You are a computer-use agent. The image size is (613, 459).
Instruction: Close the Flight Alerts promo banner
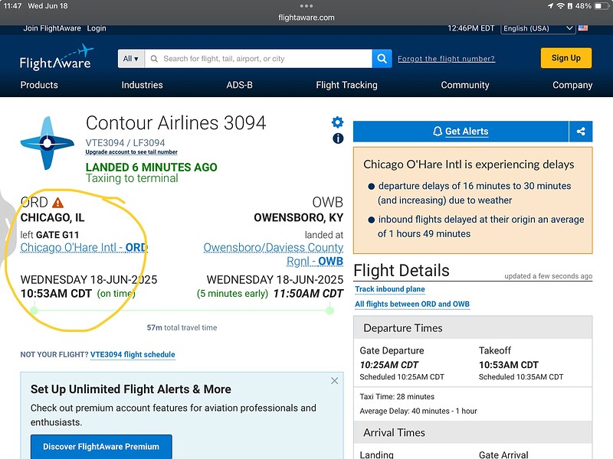pyautogui.click(x=334, y=380)
